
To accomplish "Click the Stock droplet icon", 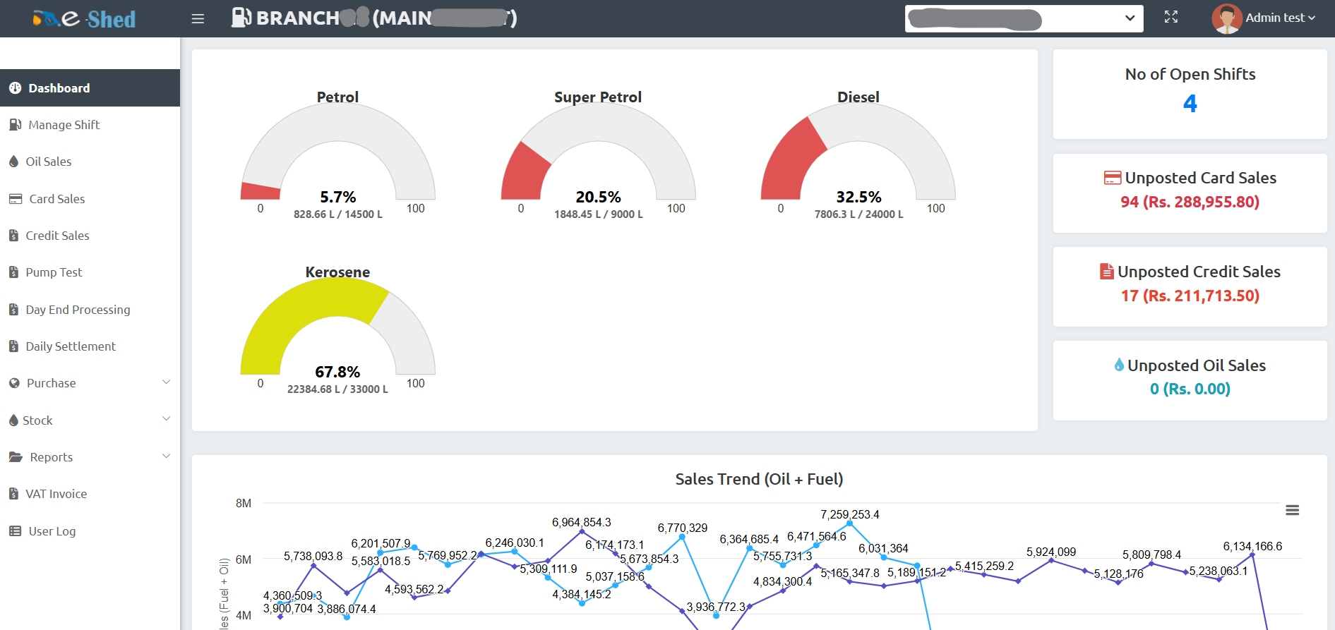I will tap(13, 420).
